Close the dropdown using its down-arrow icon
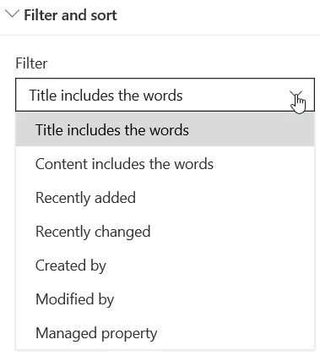320x356 pixels. (x=297, y=95)
